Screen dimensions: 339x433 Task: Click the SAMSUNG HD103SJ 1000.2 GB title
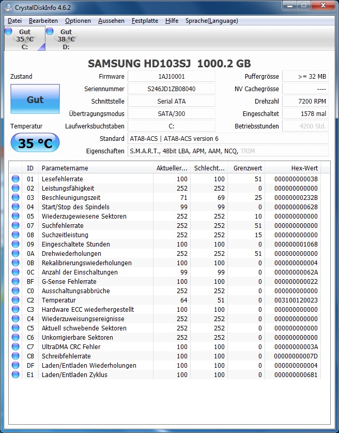[169, 64]
